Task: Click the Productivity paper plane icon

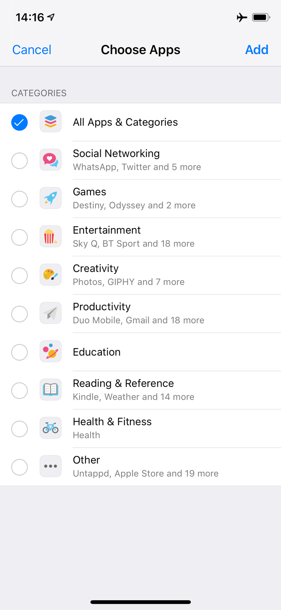Action: pos(51,313)
